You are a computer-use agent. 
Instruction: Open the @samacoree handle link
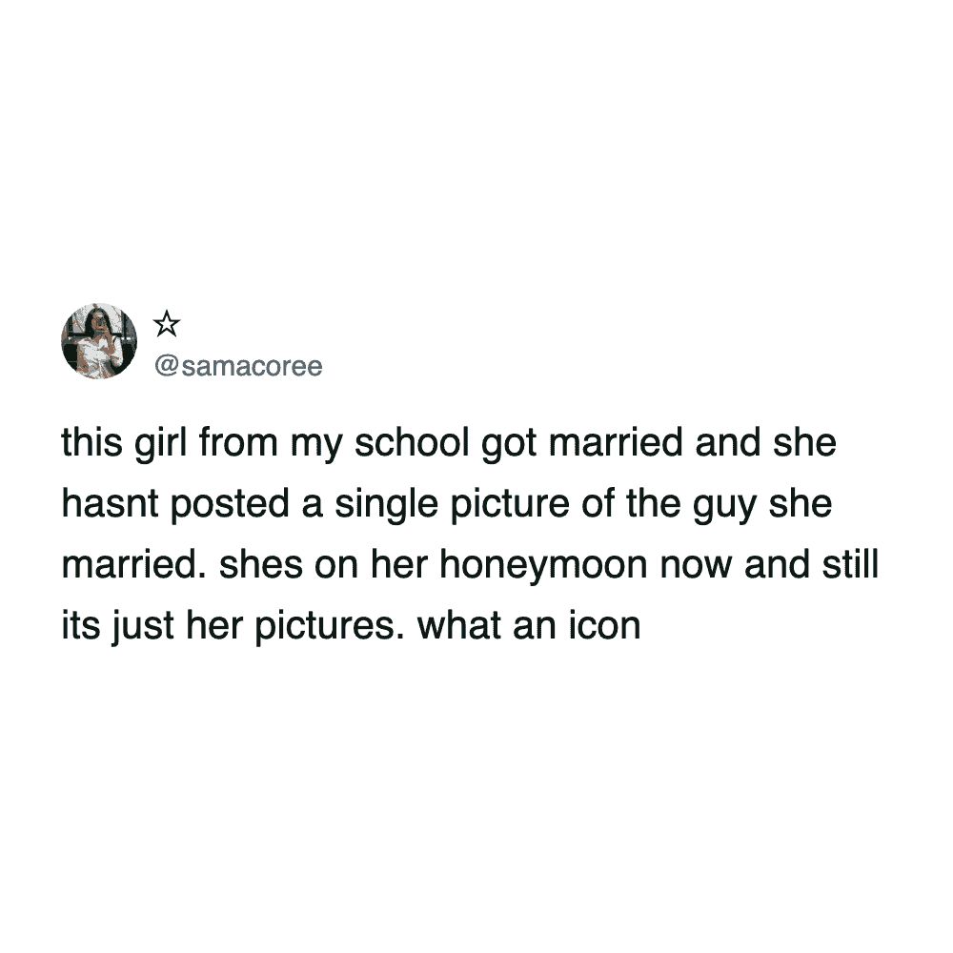point(238,366)
